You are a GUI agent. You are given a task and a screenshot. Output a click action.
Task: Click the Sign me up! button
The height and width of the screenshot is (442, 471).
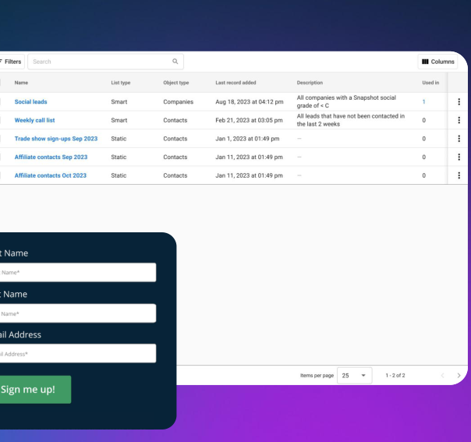coord(34,390)
